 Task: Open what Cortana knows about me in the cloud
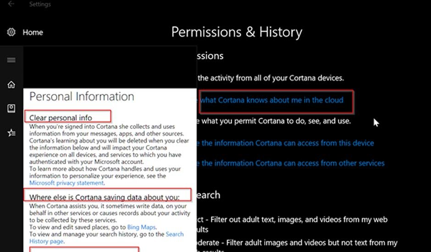[272, 100]
